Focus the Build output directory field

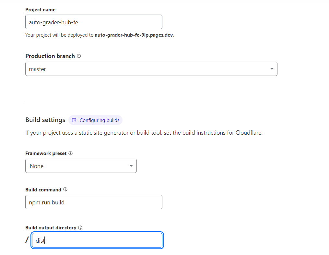click(x=97, y=240)
